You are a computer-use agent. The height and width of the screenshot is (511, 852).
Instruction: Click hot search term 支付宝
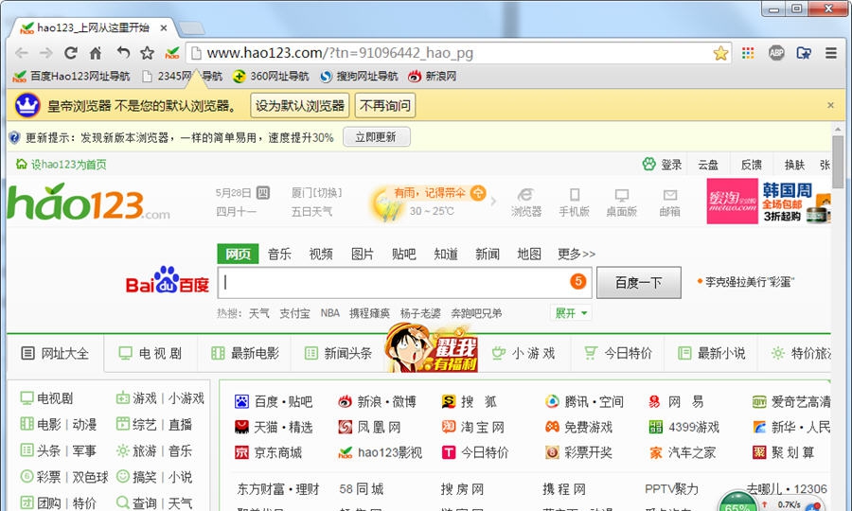pos(294,313)
